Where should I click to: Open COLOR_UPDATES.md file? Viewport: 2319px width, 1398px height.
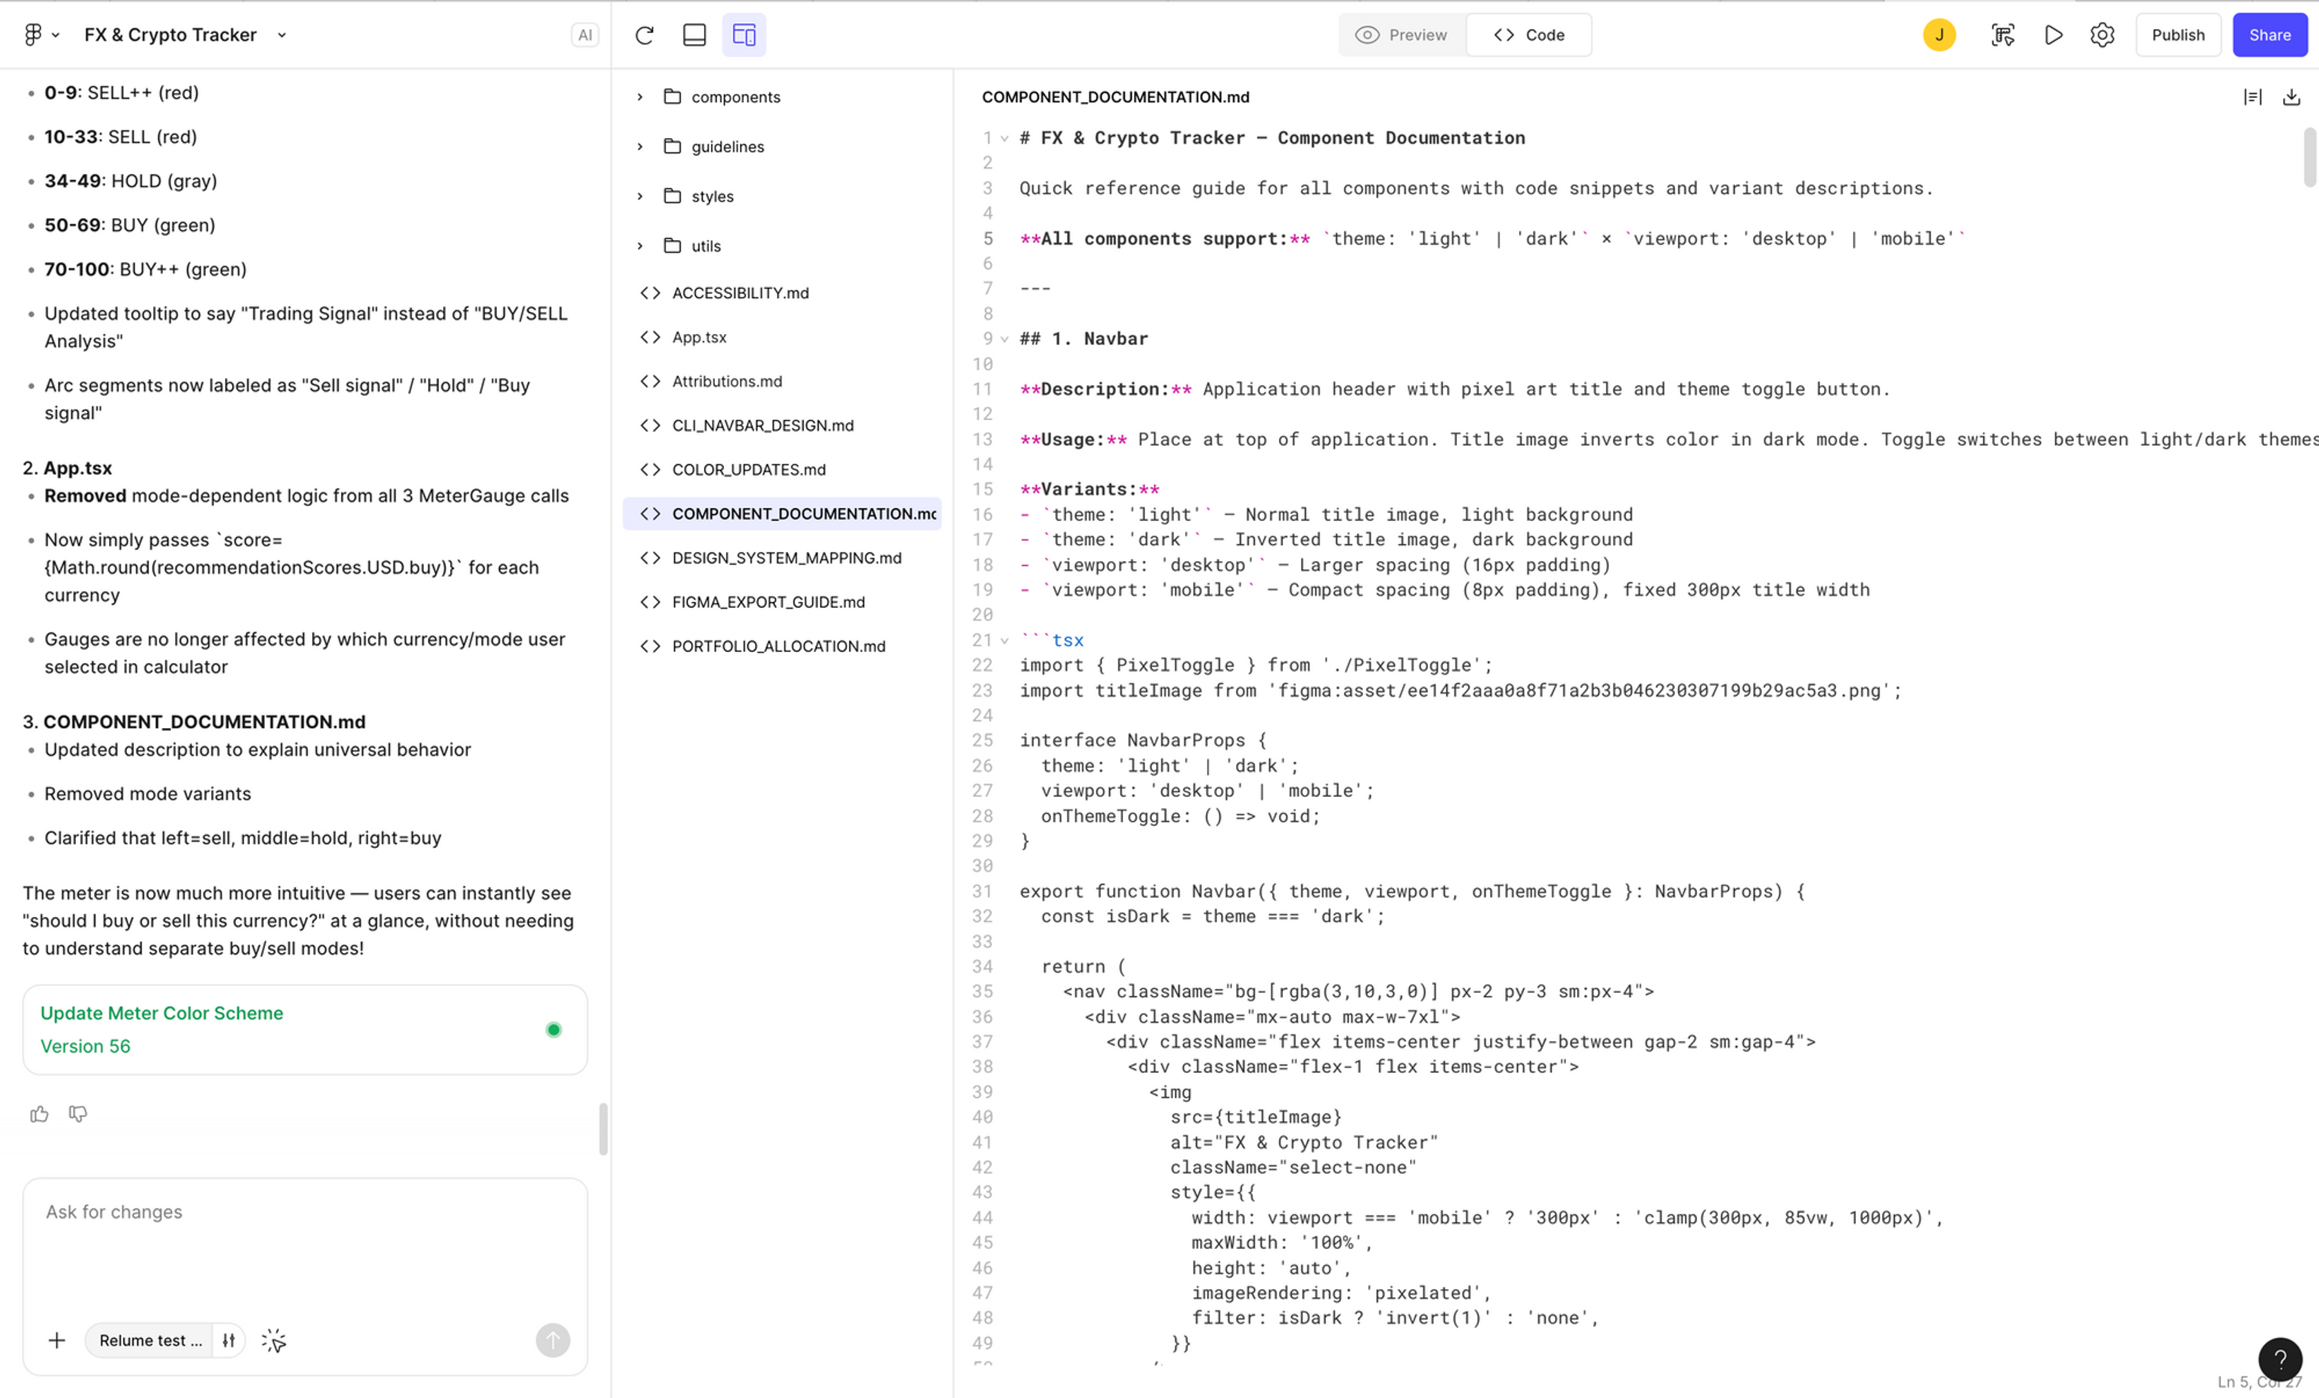click(781, 469)
